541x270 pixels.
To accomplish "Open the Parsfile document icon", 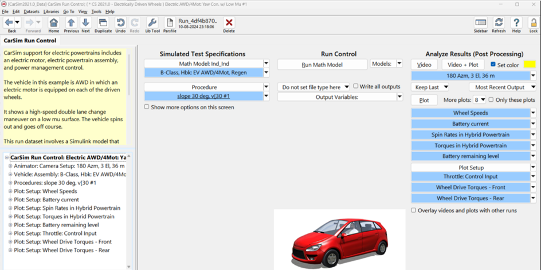I will point(170,23).
